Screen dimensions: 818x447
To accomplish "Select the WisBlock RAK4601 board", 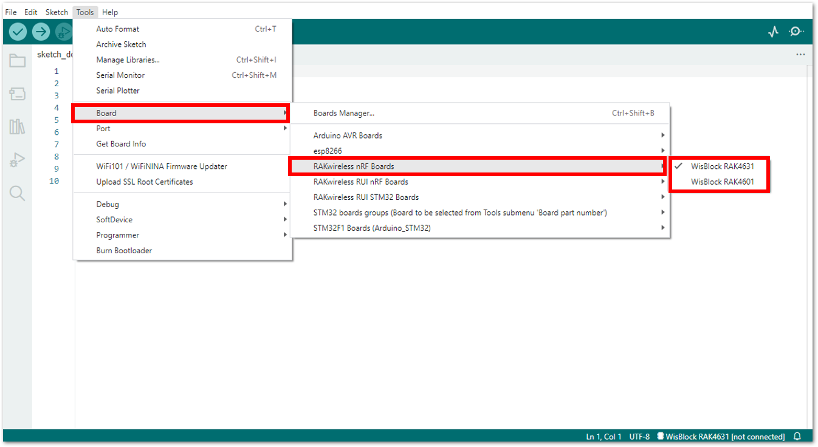I will pyautogui.click(x=720, y=182).
